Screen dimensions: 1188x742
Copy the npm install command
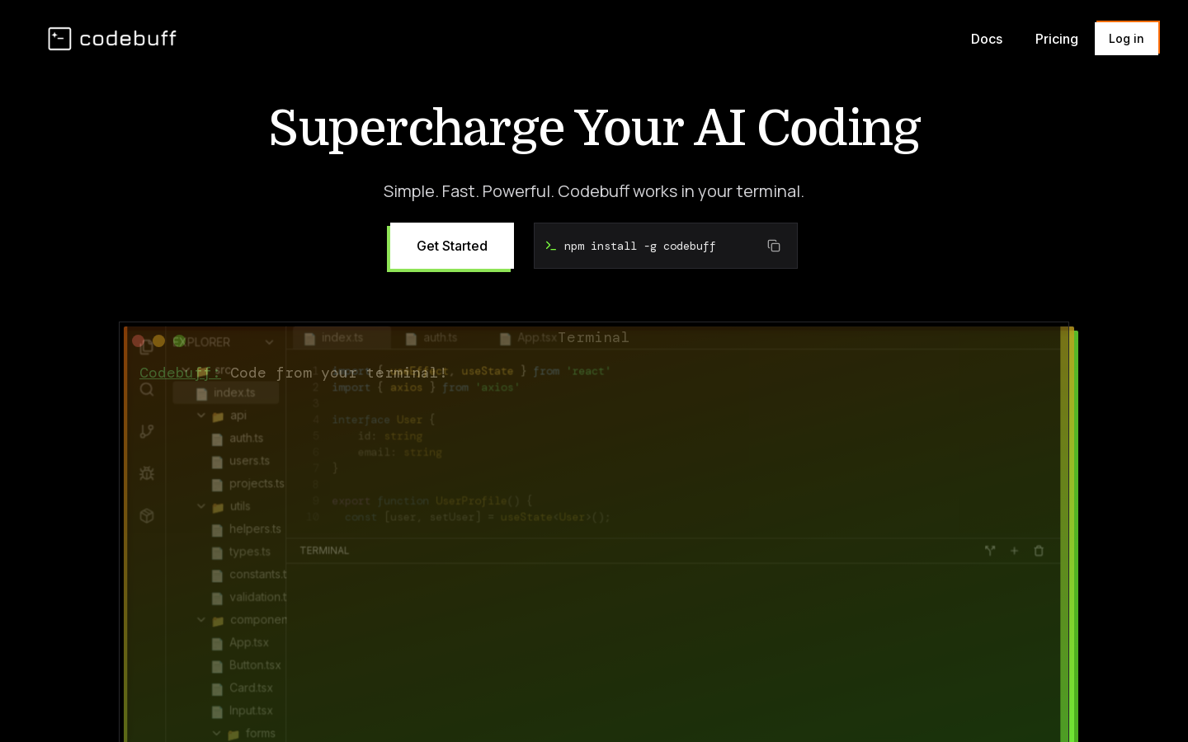point(773,246)
